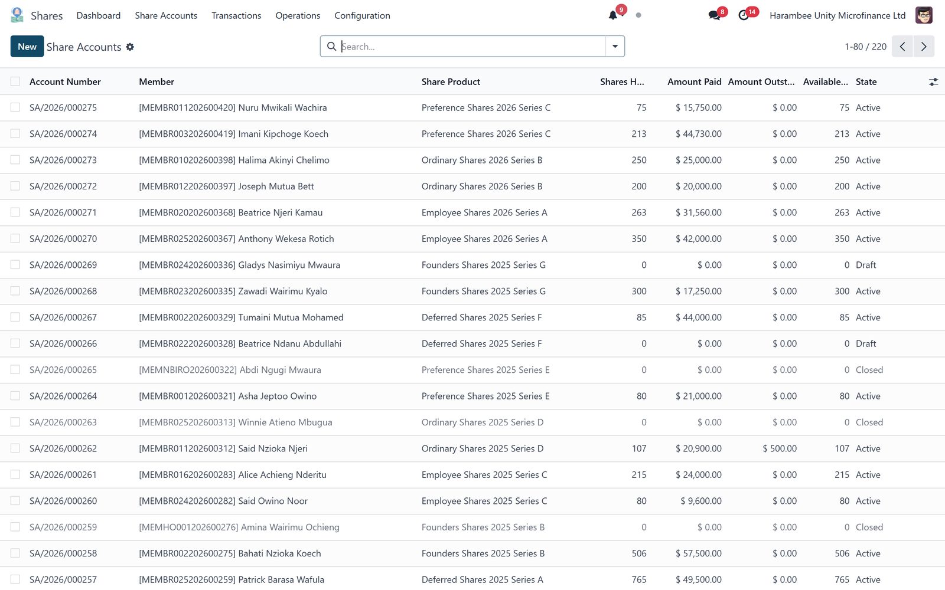Screen dimensions: 945x590
Task: Select all rows with the header checkbox
Action: [15, 81]
